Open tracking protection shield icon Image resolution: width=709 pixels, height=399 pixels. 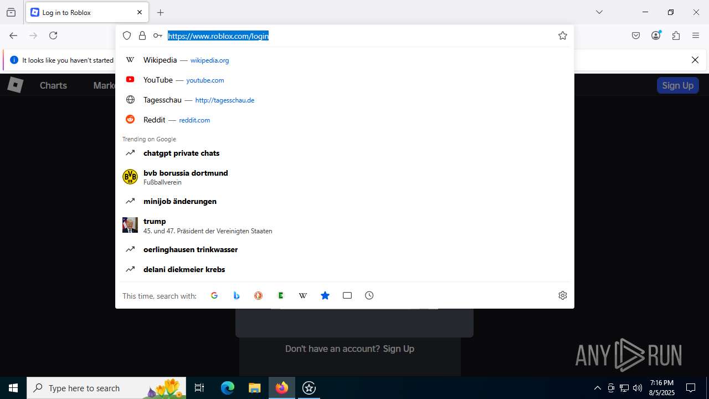pyautogui.click(x=127, y=35)
